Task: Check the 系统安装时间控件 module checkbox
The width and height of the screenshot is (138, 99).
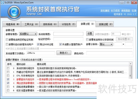Action: 8,68
